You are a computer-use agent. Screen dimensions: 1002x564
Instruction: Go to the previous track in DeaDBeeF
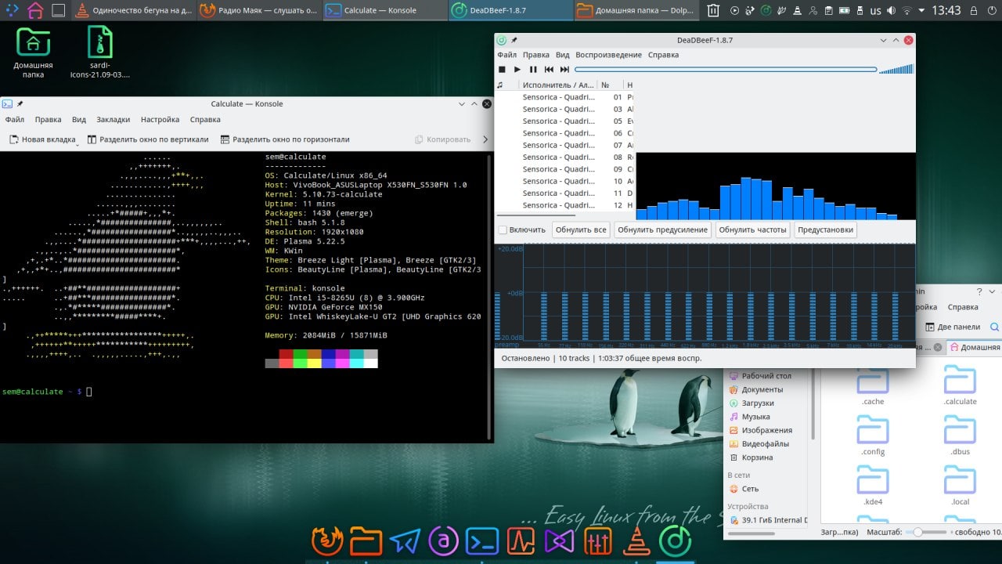[x=549, y=70]
